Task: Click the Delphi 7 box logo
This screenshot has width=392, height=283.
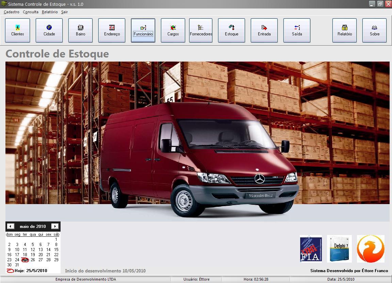Action: 339,249
